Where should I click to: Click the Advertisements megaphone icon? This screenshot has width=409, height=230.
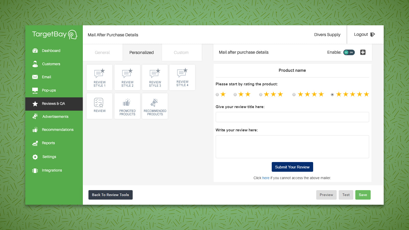35,117
